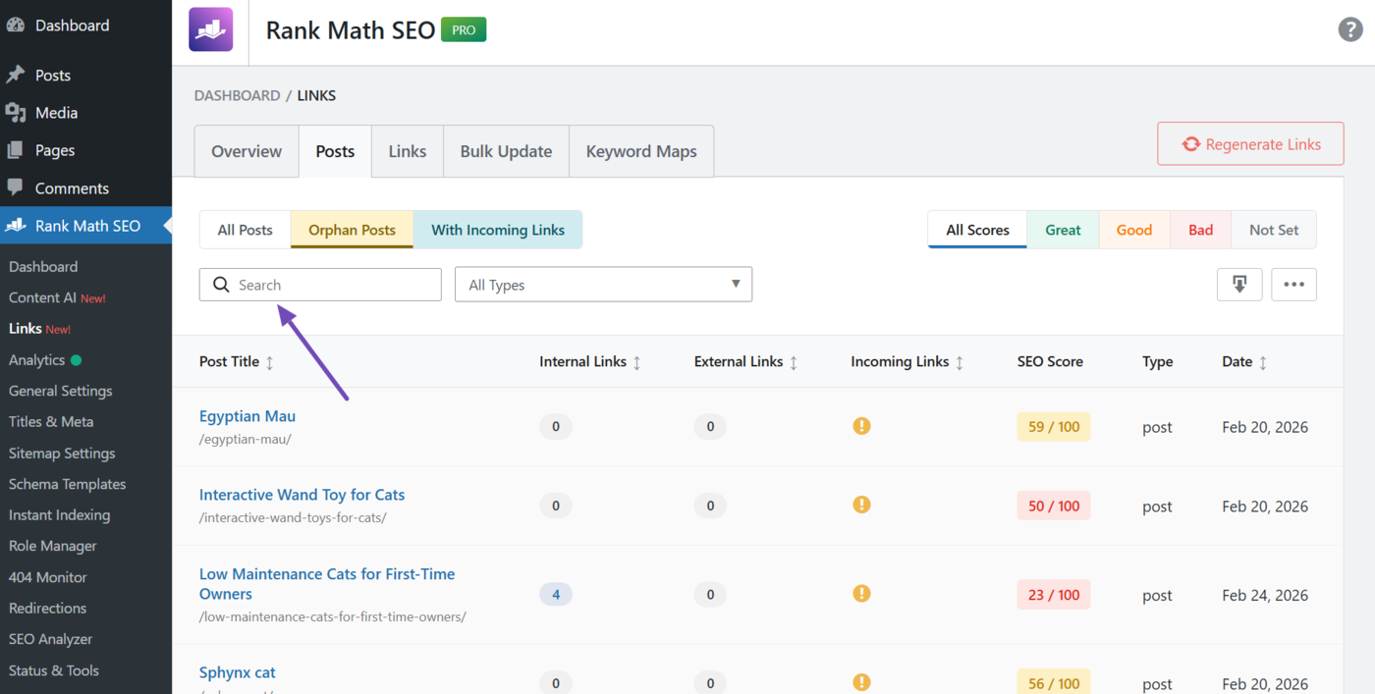
Task: Open the Sphynx cat post link
Action: (x=237, y=671)
